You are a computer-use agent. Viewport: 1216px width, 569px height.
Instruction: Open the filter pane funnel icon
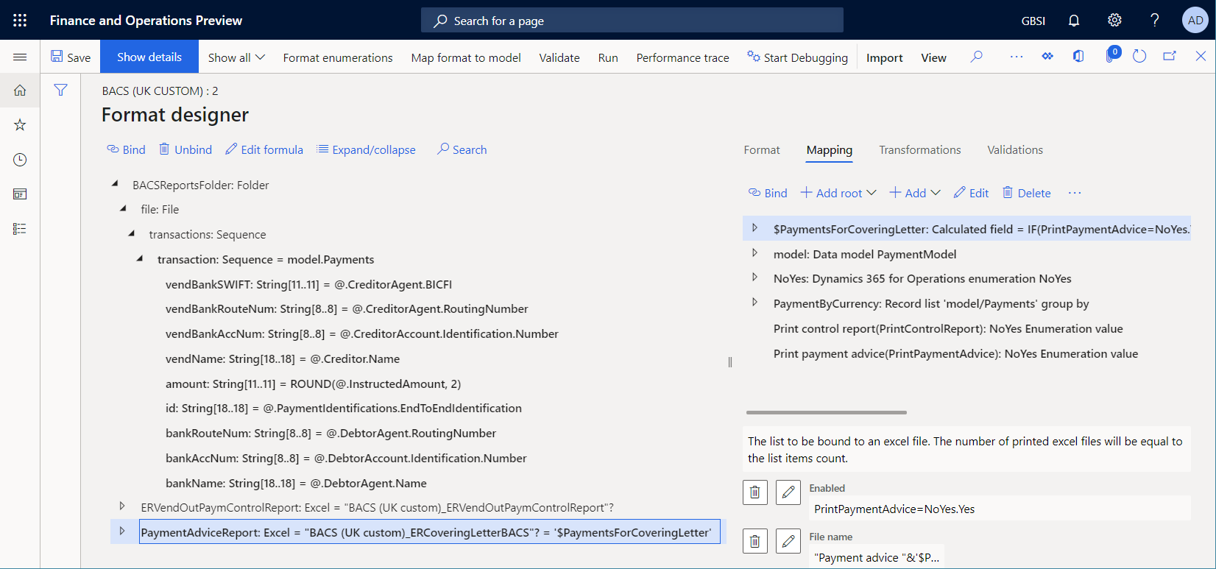point(61,90)
